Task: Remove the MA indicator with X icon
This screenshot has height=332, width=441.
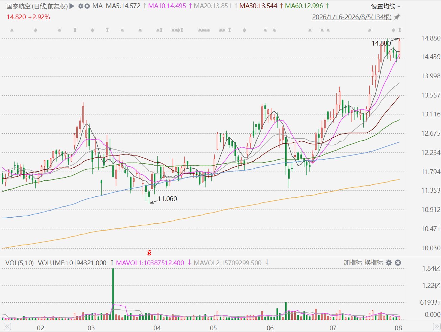Action: point(87,6)
